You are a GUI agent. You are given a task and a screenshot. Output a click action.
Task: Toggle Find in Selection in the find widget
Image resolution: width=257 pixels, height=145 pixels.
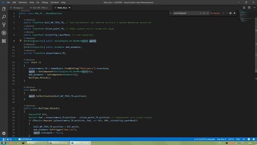coord(230,13)
